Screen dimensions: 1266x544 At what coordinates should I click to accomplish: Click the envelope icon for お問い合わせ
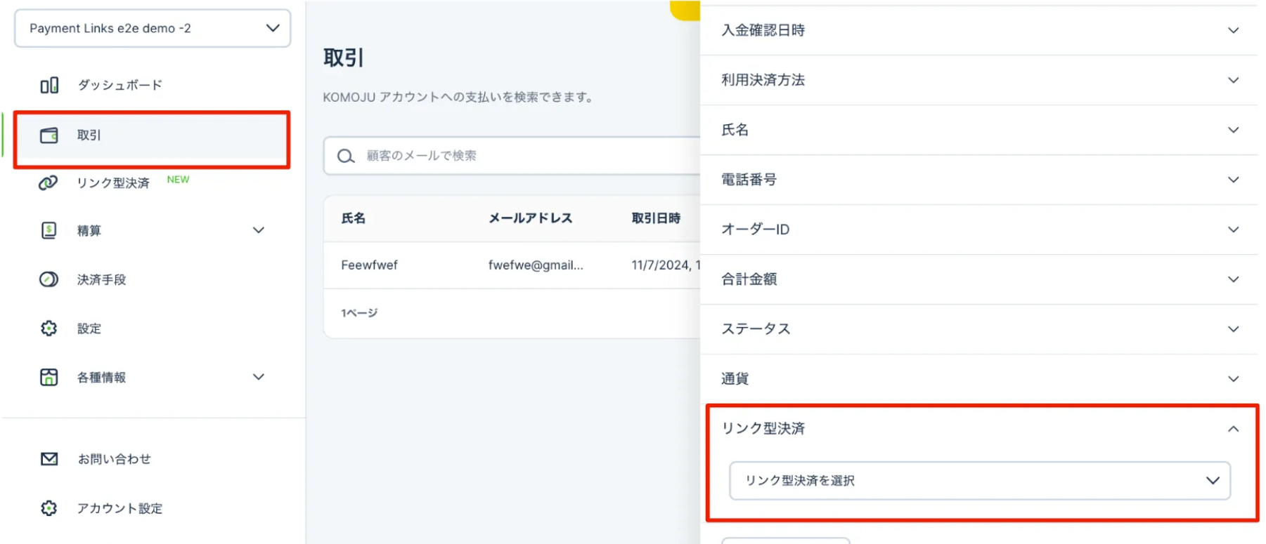[x=49, y=459]
